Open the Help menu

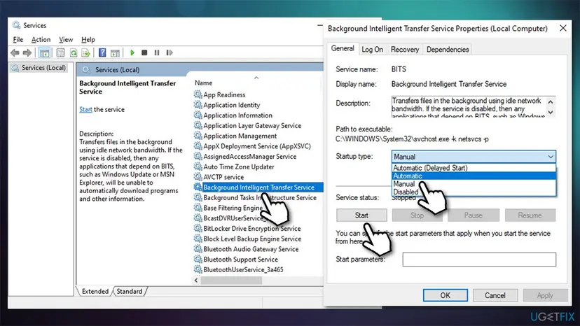coord(88,40)
